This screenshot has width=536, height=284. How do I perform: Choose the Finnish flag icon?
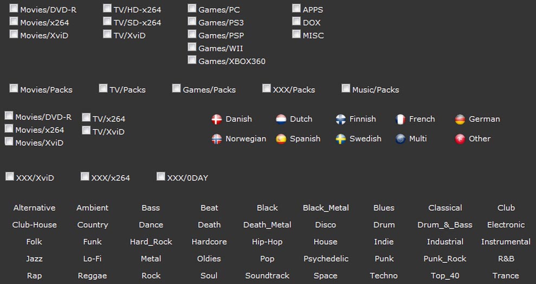(x=340, y=119)
